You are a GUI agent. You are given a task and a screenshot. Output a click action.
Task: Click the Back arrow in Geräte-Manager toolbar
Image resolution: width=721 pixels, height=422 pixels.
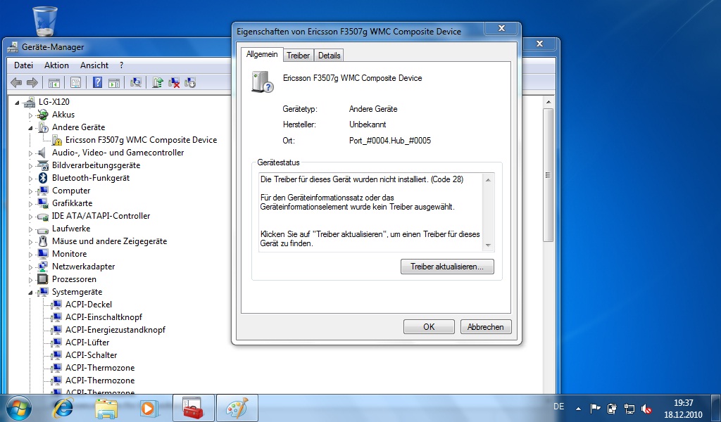coord(16,83)
